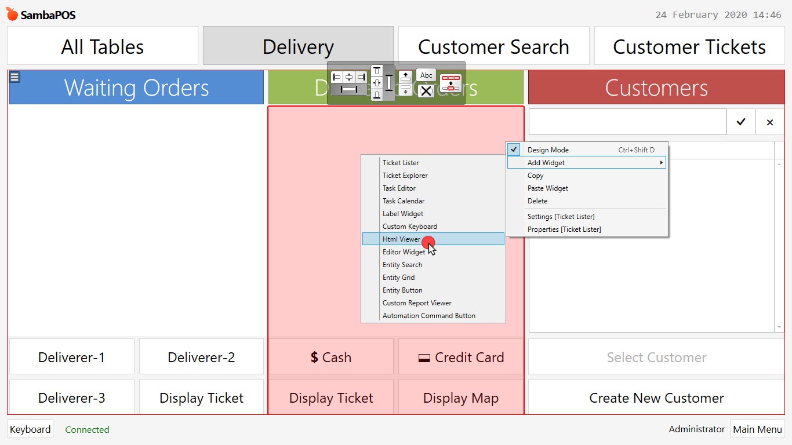Switch to the Delivery tab
This screenshot has height=445, width=792.
297,46
